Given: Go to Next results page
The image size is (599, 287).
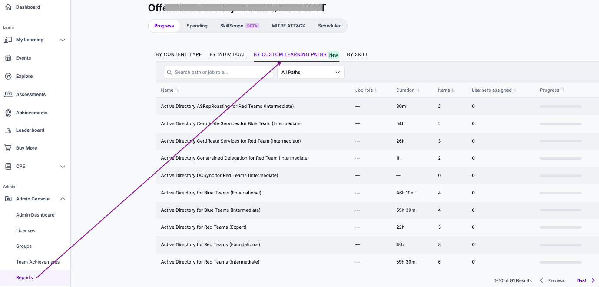Looking at the screenshot, I should (x=586, y=280).
